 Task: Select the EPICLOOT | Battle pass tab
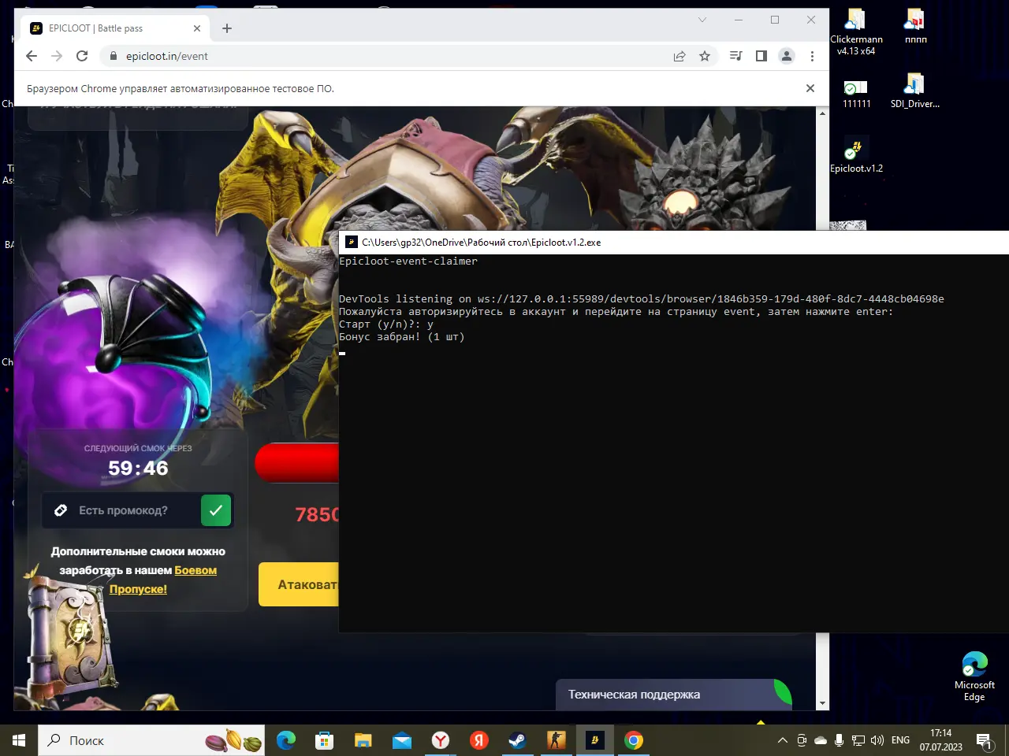[x=115, y=28]
